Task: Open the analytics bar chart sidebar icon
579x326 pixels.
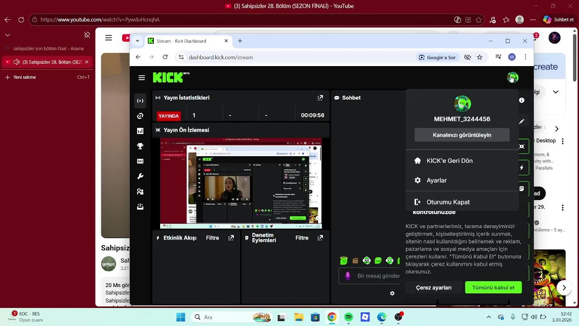Action: point(140,131)
